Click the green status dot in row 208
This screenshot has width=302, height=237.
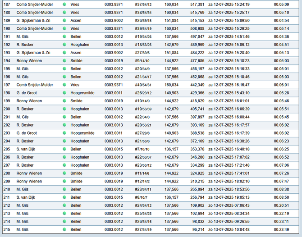64,173
